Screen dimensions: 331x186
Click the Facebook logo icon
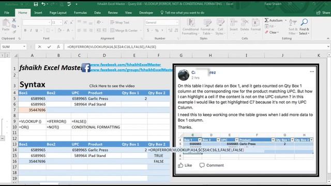[x=86, y=68]
